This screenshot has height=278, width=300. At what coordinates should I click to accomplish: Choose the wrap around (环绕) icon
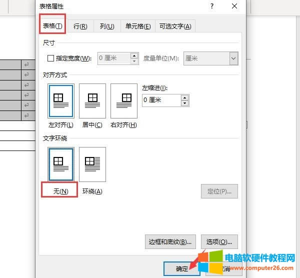pos(92,164)
